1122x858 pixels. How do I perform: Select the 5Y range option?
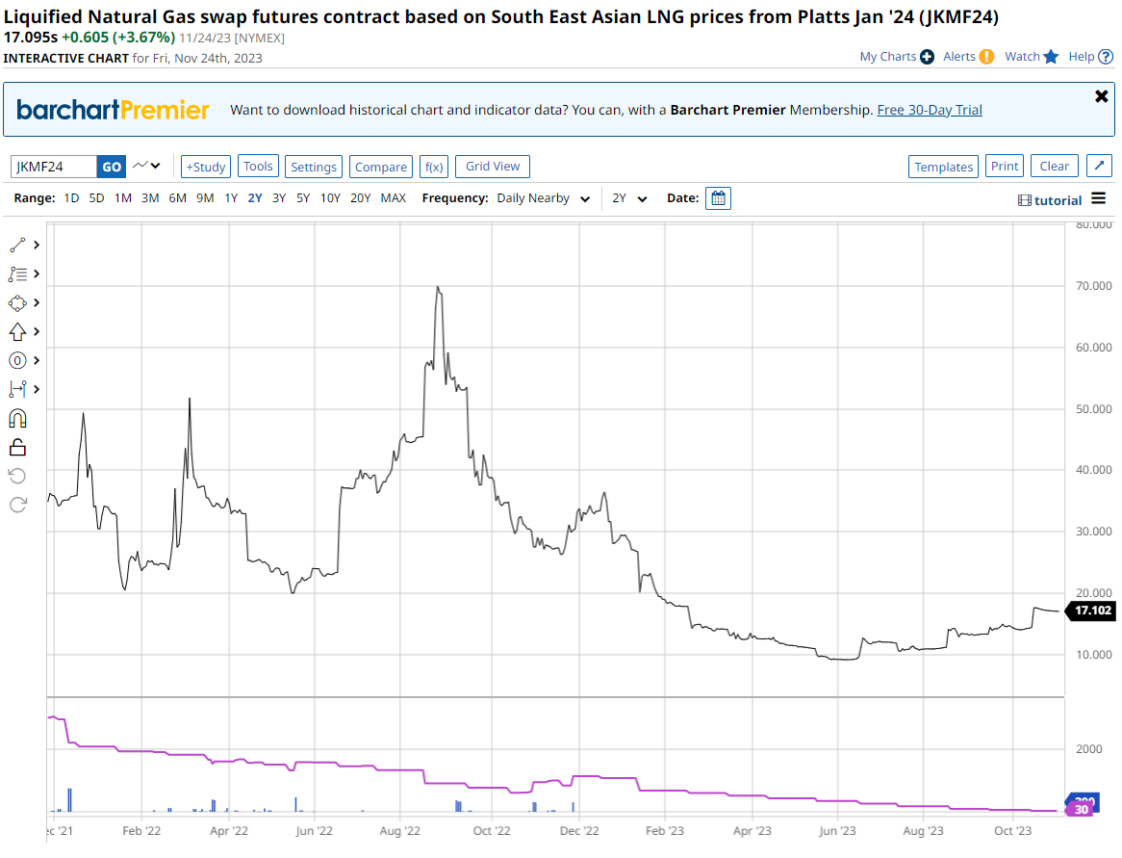tap(302, 198)
